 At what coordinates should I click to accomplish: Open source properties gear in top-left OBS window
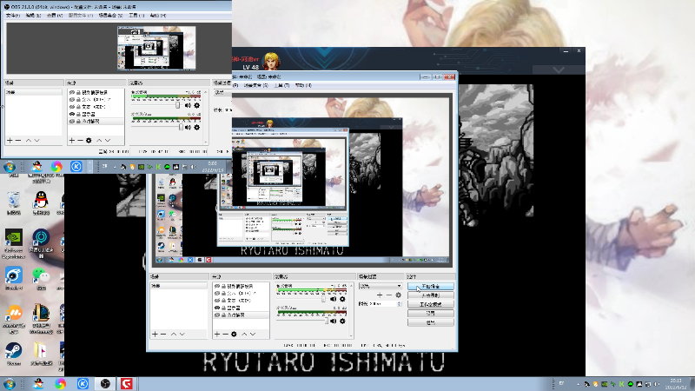pyautogui.click(x=89, y=140)
